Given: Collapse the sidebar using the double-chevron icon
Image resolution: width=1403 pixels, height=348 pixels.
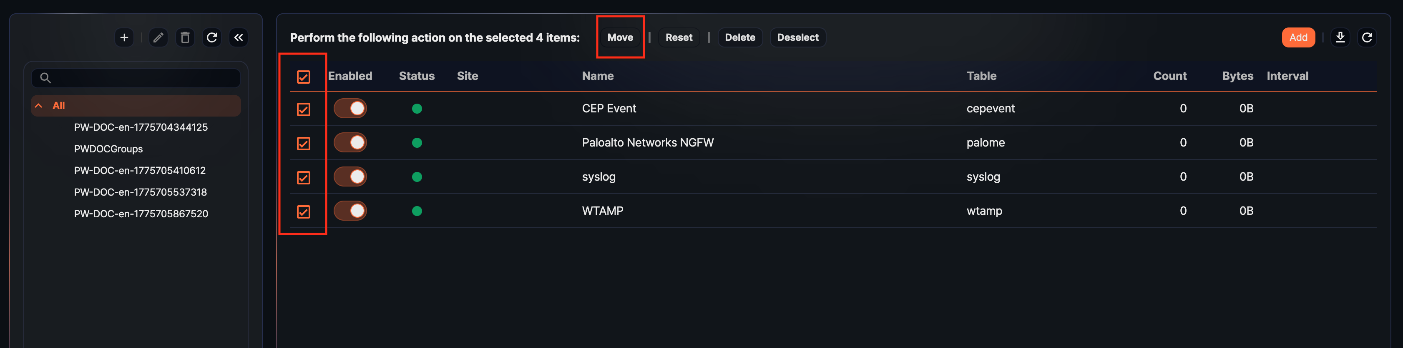Looking at the screenshot, I should pyautogui.click(x=239, y=37).
